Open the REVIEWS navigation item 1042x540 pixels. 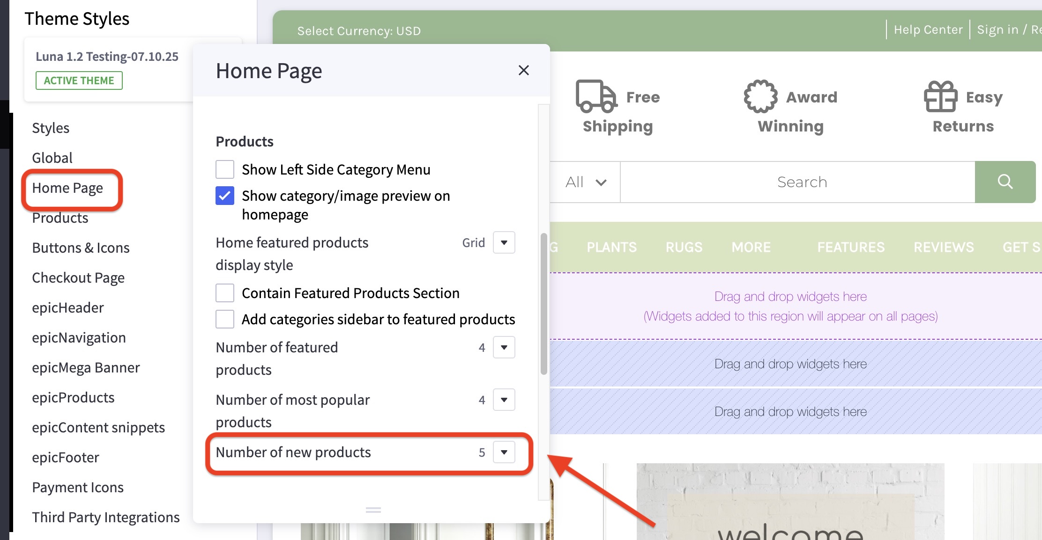(943, 247)
